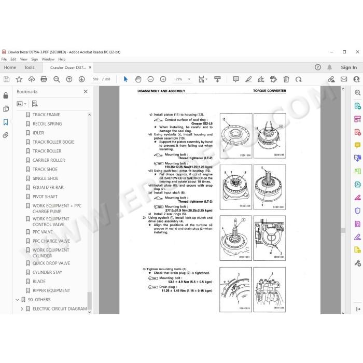Open bookmark options dropdown
The height and width of the screenshot is (363, 363).
(22, 104)
